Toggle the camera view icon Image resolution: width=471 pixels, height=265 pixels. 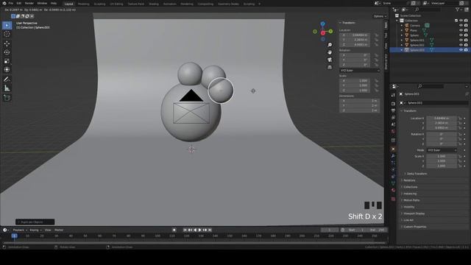click(x=330, y=60)
